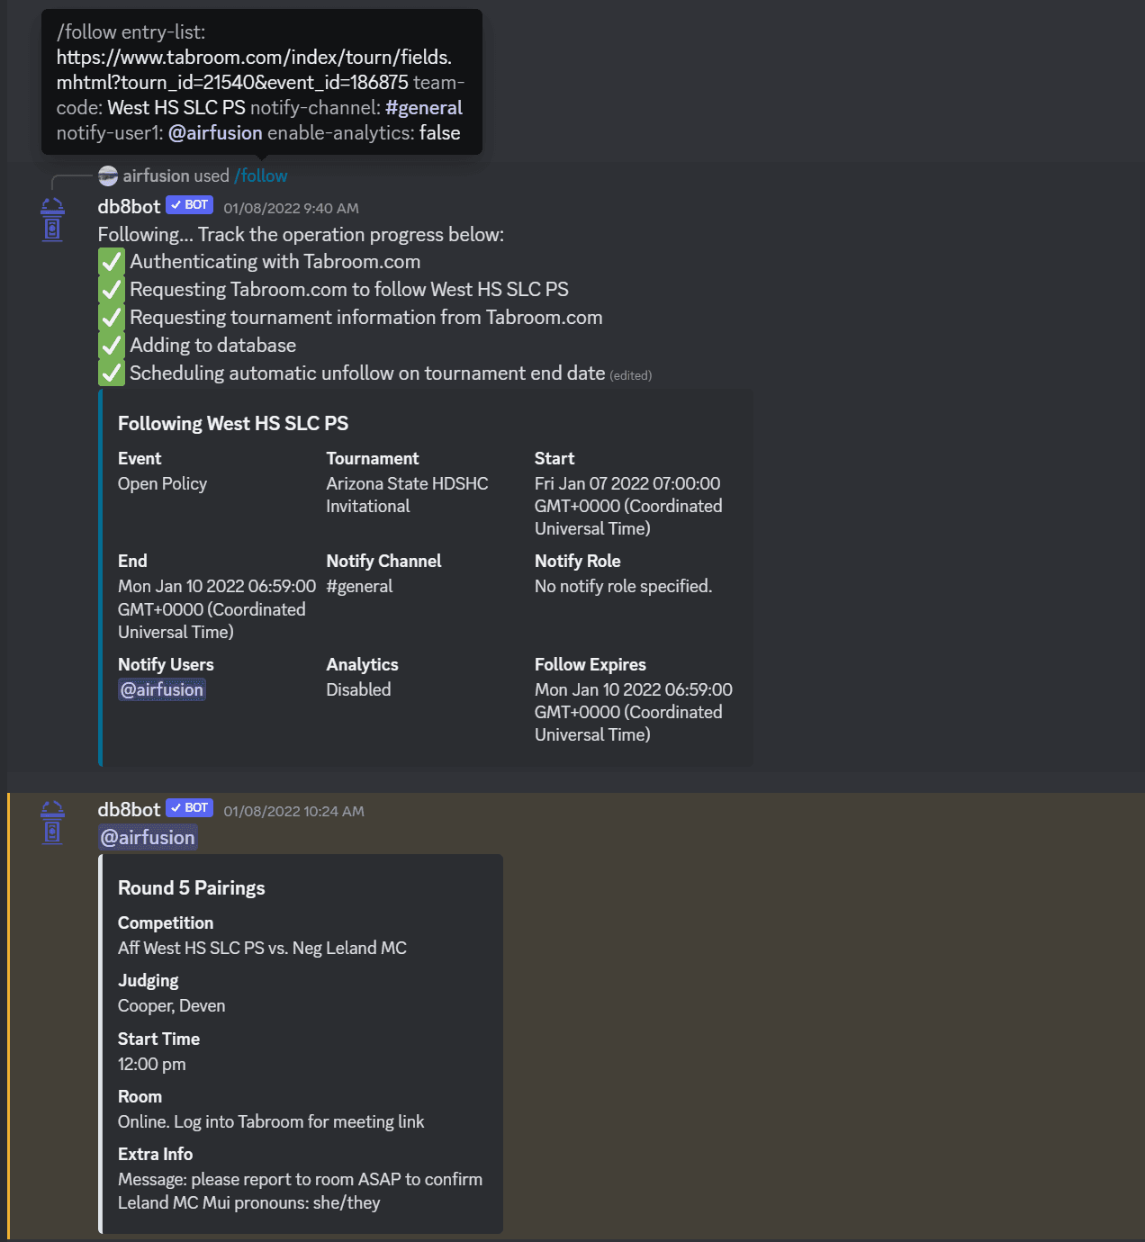Click db8bot username on first message
This screenshot has width=1145, height=1242.
[129, 207]
